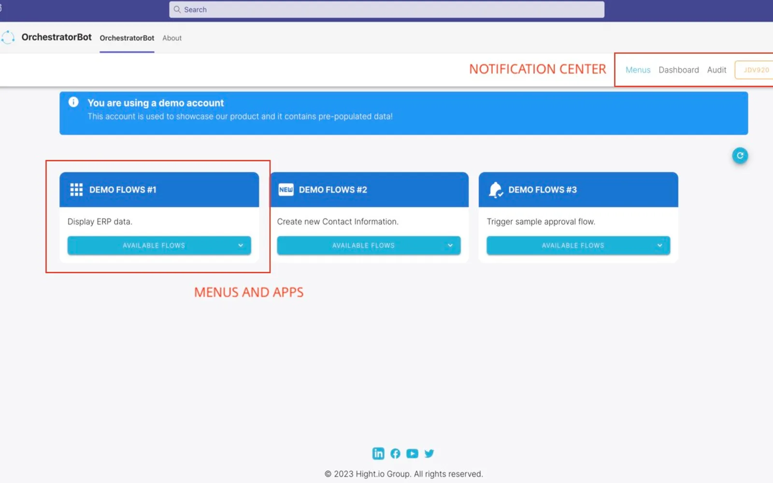Image resolution: width=773 pixels, height=483 pixels.
Task: Click the Hight.io Group copyright text
Action: click(x=404, y=474)
